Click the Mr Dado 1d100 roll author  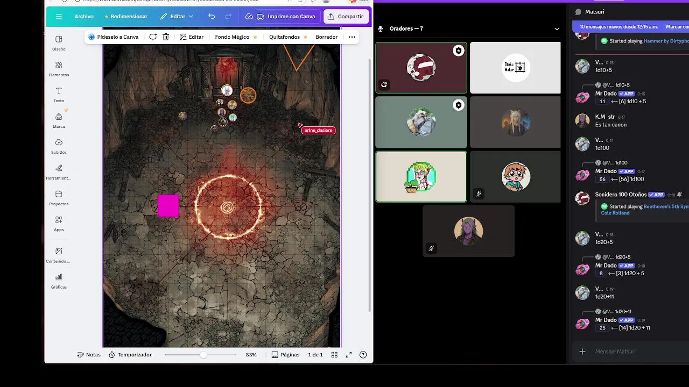(x=606, y=171)
